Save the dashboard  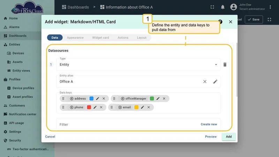(254, 20)
